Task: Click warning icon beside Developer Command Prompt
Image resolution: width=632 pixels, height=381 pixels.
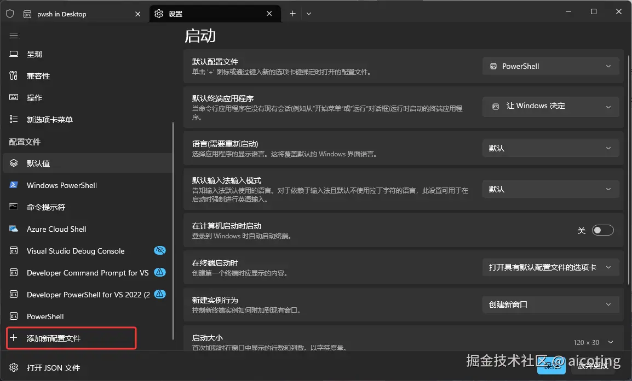Action: tap(159, 272)
